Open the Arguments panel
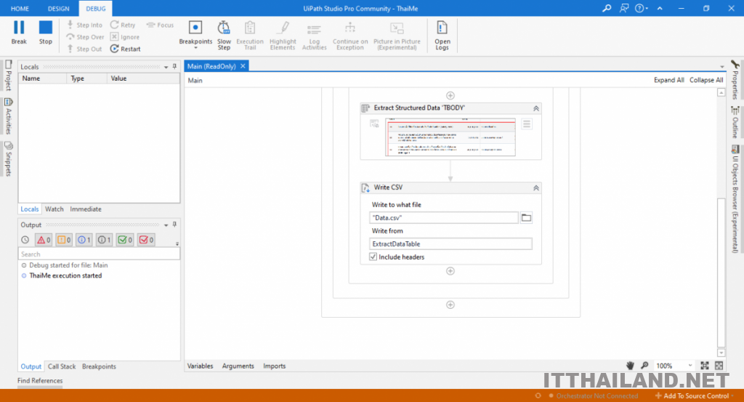Screen dimensions: 744x402 pyautogui.click(x=238, y=366)
